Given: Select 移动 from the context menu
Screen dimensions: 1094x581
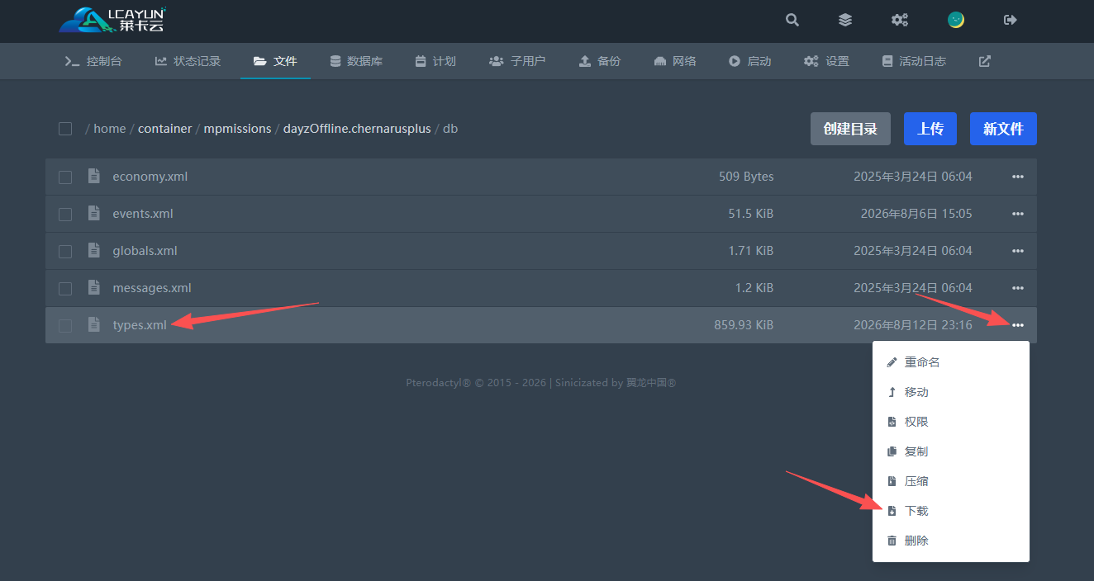Looking at the screenshot, I should (x=951, y=392).
